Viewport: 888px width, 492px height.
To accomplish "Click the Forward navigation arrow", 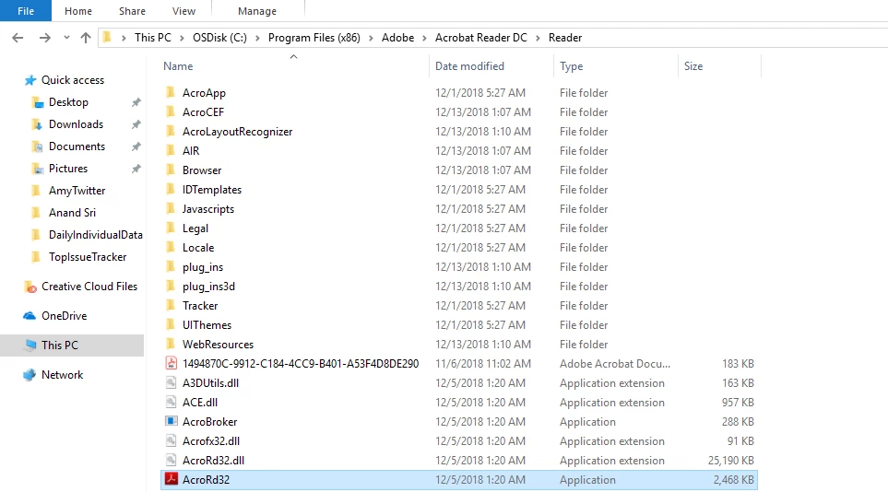I will [45, 38].
